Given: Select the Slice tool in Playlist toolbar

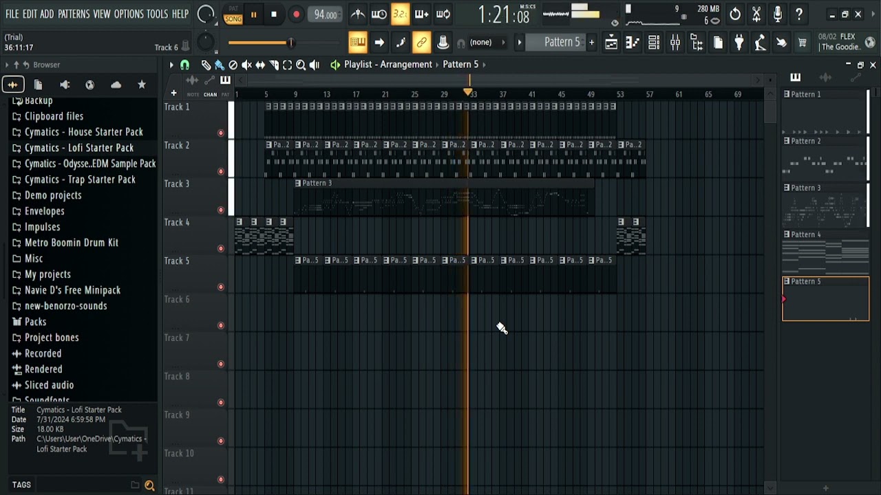Looking at the screenshot, I should (x=274, y=65).
